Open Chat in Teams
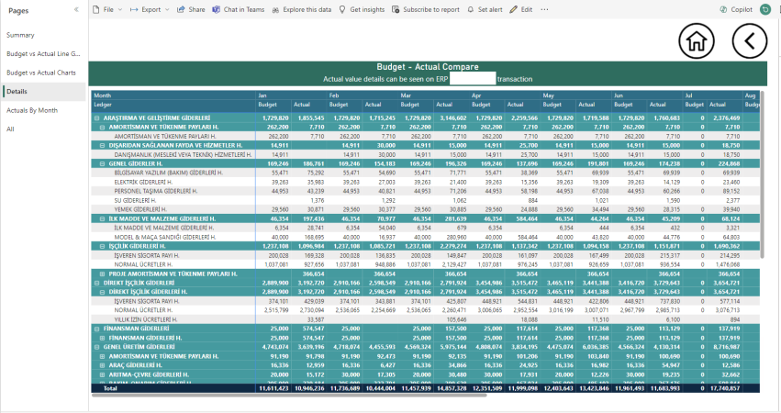781x413 pixels. (239, 9)
